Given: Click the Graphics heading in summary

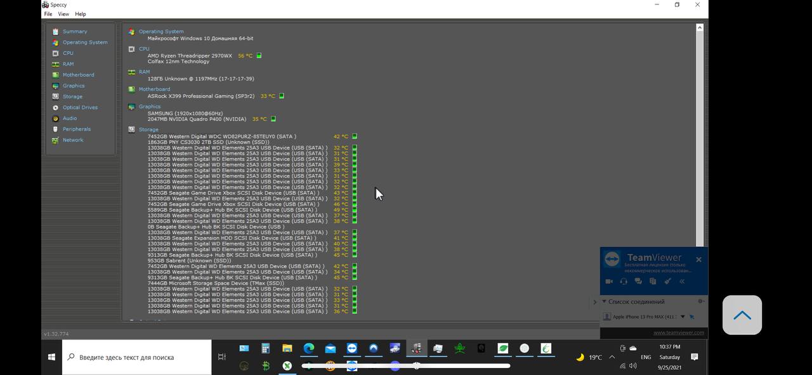Looking at the screenshot, I should click(x=150, y=107).
